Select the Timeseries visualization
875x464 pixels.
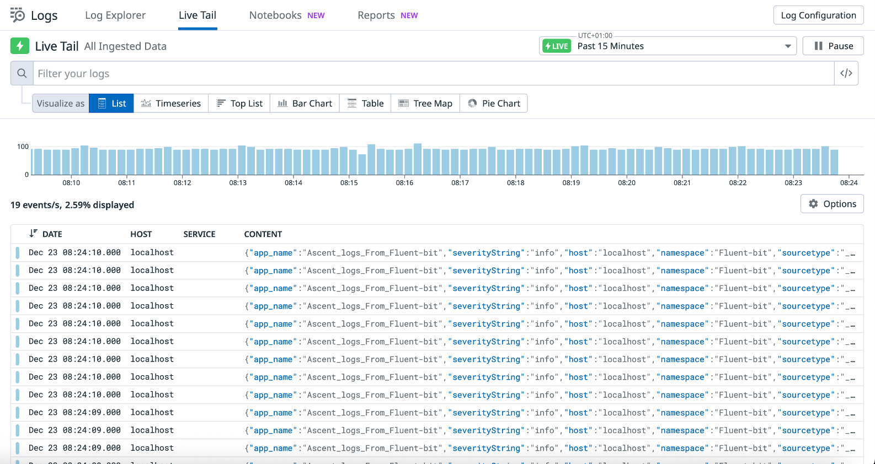tap(171, 104)
